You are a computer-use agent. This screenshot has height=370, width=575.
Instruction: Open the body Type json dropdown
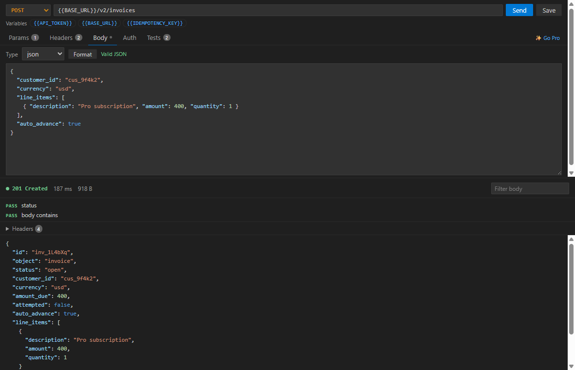(x=43, y=54)
